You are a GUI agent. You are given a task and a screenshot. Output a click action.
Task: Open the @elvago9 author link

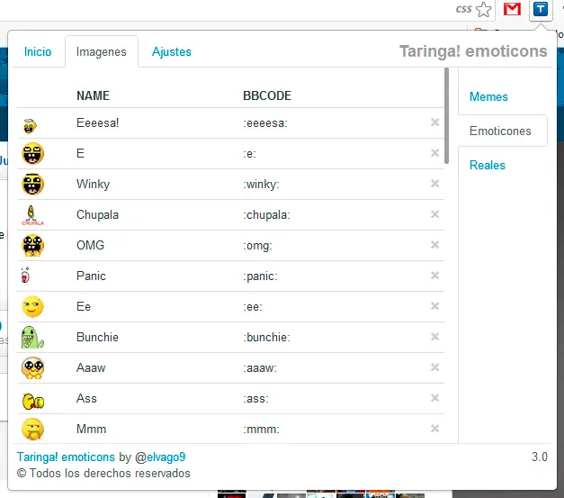[x=160, y=457]
